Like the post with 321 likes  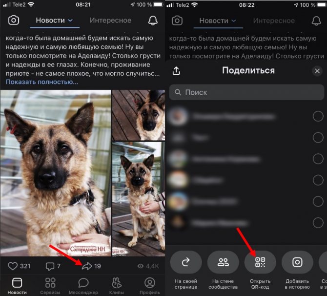click(19, 266)
